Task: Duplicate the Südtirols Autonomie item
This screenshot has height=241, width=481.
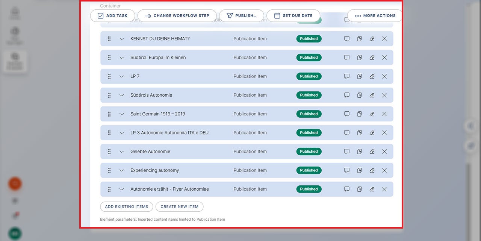Action: coord(359,95)
